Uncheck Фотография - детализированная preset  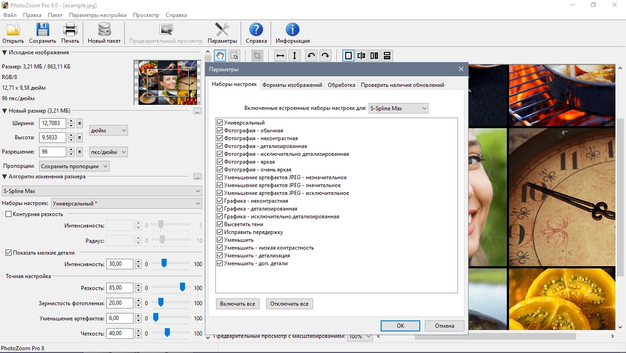coord(220,146)
